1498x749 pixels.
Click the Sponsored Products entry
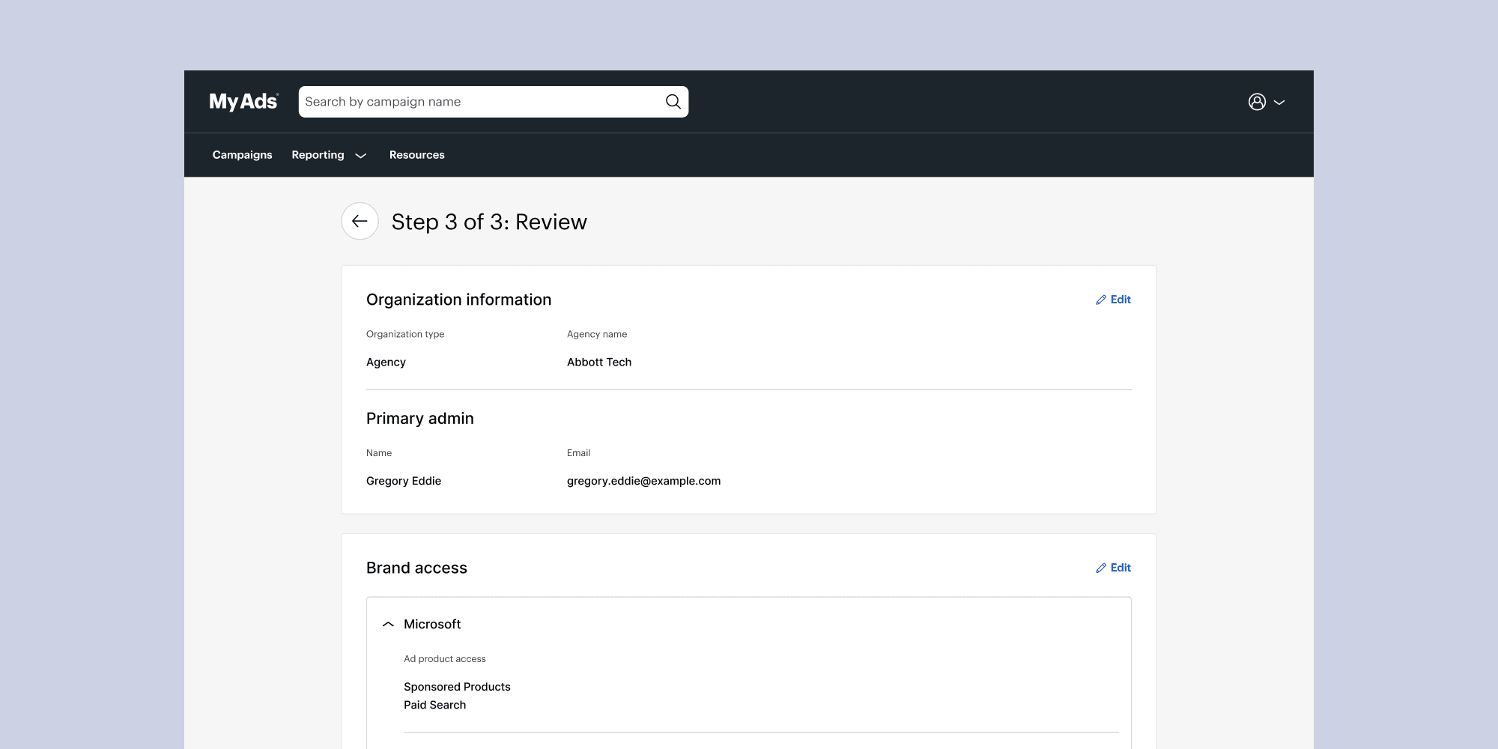pos(457,687)
